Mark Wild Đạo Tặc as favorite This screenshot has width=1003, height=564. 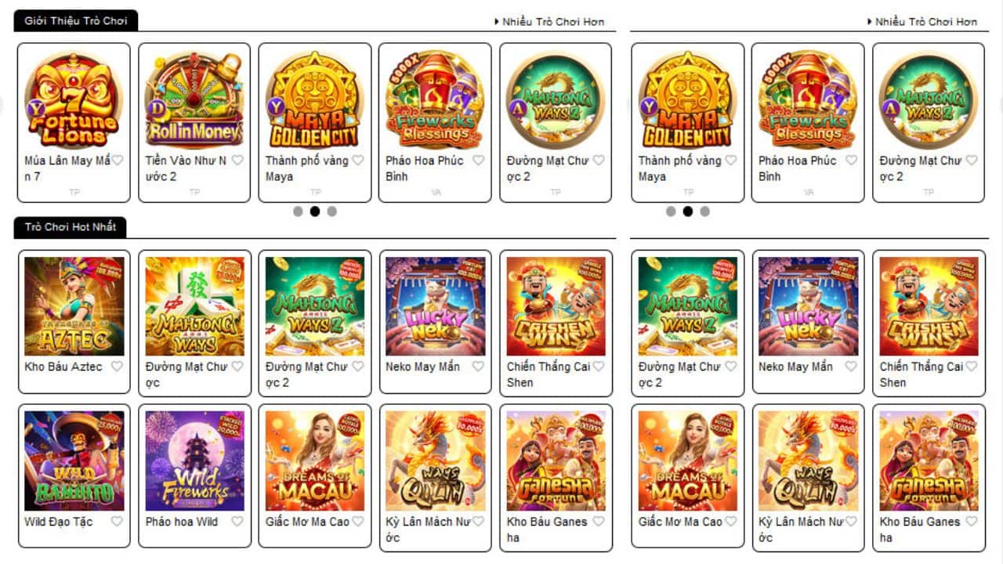coord(117,522)
